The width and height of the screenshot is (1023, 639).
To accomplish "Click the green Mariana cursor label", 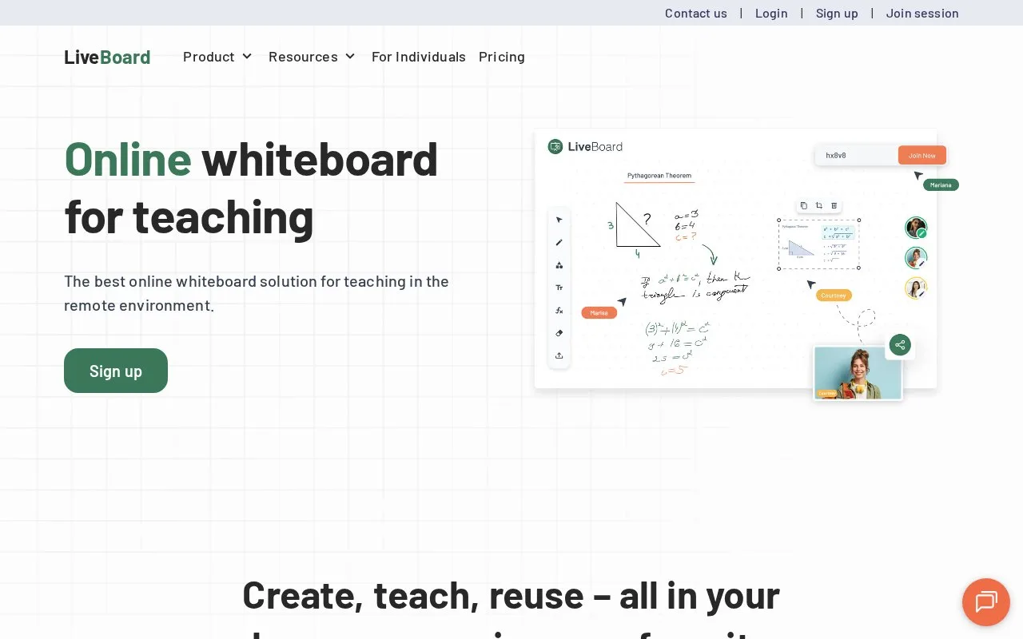I will (x=941, y=185).
